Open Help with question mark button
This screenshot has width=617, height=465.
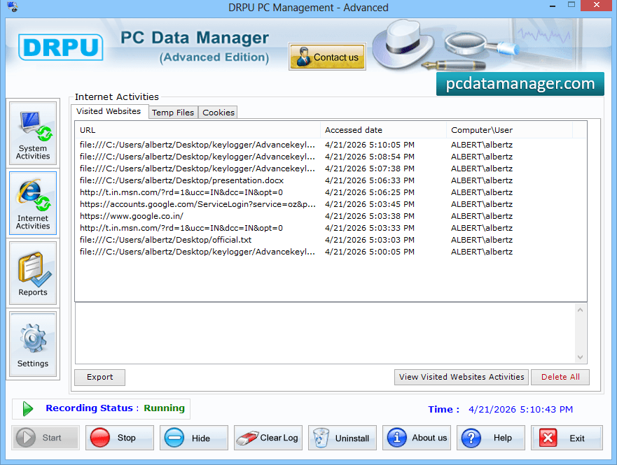491,438
